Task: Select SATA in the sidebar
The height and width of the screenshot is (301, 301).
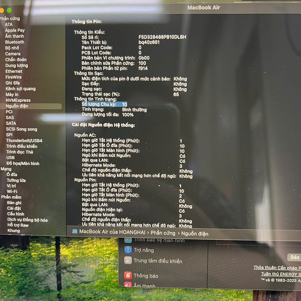Action: pos(11,123)
